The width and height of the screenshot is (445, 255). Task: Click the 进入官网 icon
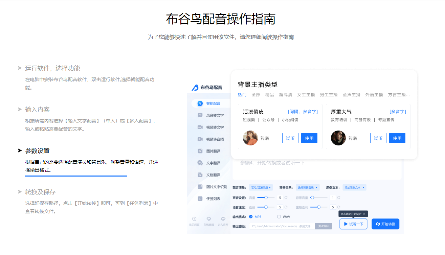(223, 219)
